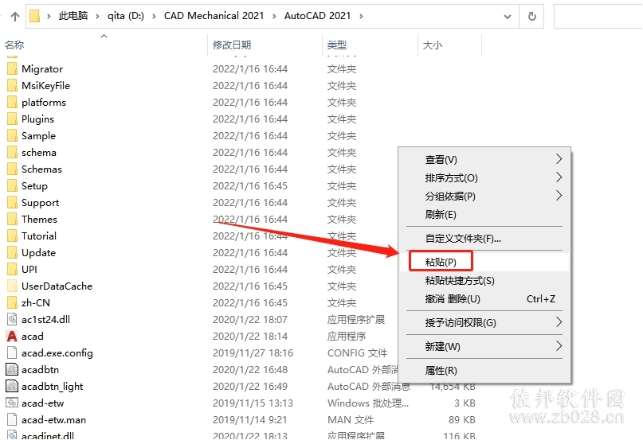Select the acad-etw.man file name
The width and height of the screenshot is (643, 440).
[x=53, y=420]
